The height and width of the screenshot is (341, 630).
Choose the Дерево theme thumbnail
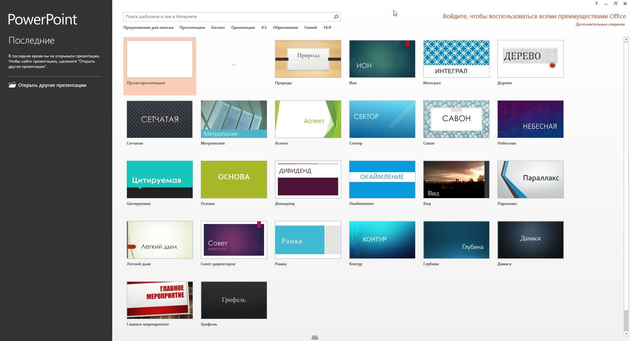pos(531,59)
